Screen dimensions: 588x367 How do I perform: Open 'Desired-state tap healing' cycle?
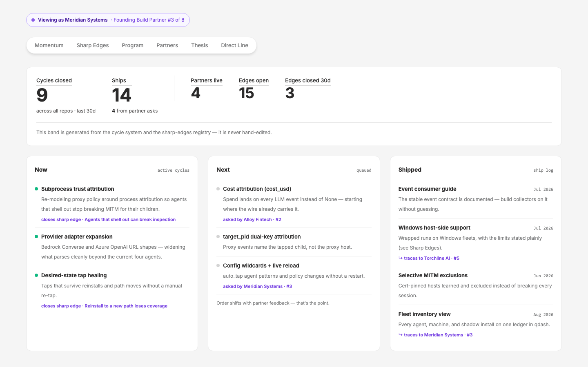[x=74, y=275]
